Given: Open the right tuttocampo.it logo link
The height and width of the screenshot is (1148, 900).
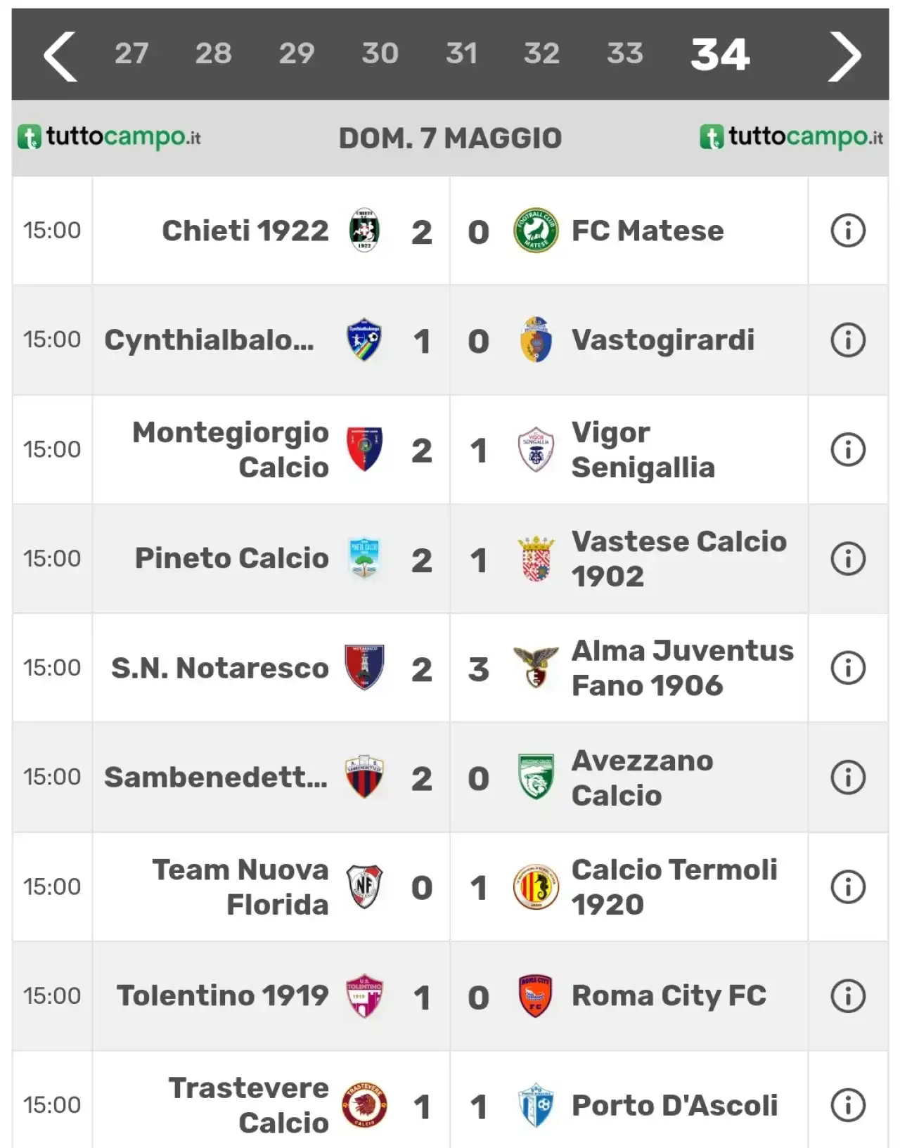Looking at the screenshot, I should pos(792,136).
